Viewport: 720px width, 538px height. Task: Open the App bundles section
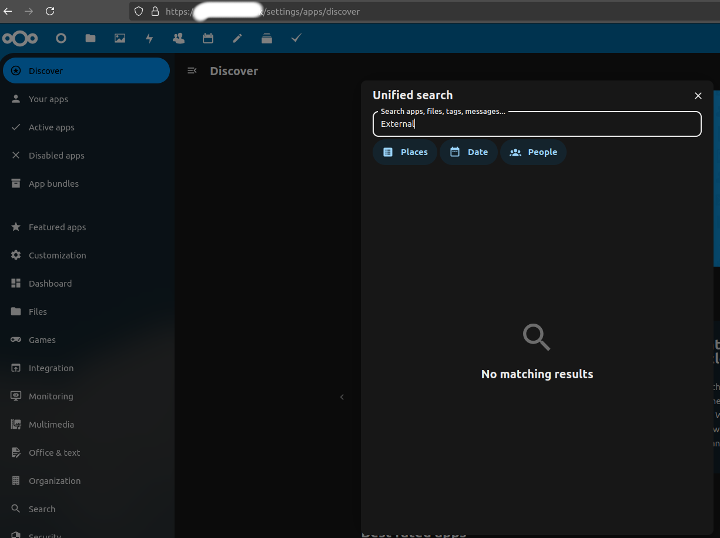pos(53,184)
